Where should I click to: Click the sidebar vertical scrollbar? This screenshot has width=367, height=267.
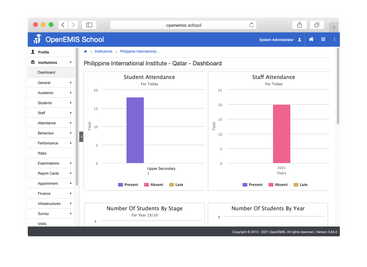[77, 116]
